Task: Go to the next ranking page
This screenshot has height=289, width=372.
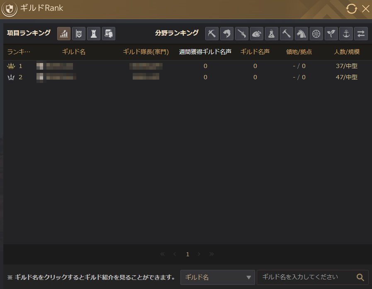Action: point(199,254)
